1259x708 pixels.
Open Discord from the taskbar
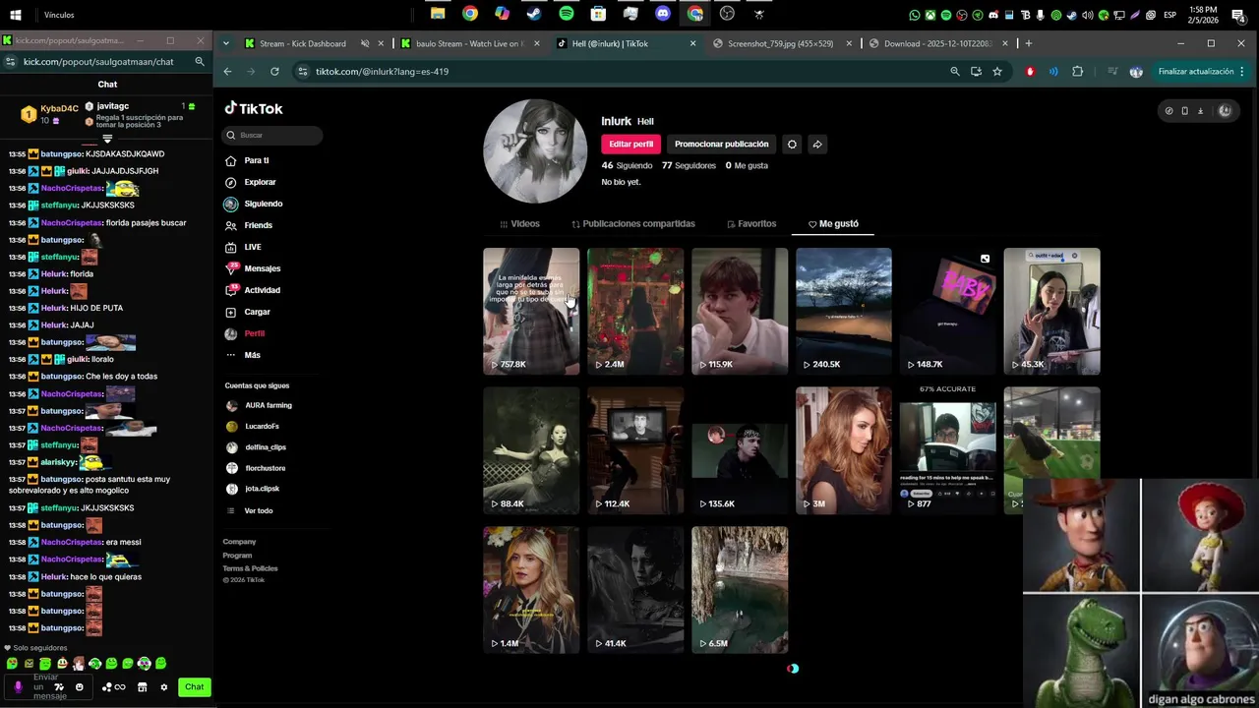(x=663, y=14)
